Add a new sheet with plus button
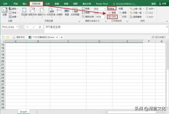 coord(37,112)
